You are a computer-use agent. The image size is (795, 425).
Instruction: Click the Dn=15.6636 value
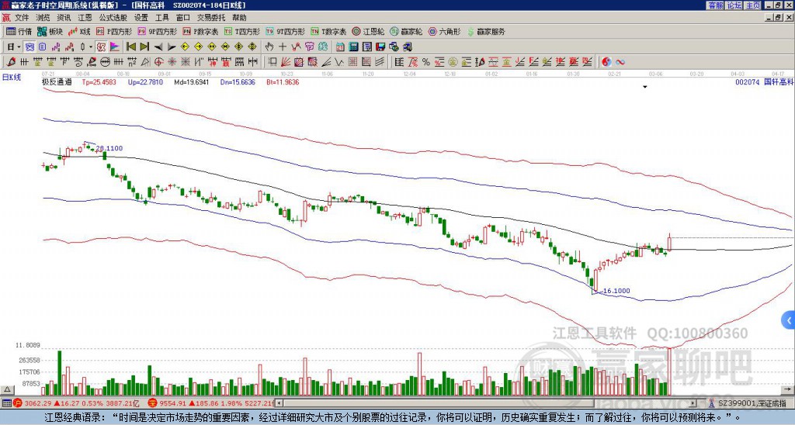tap(238, 81)
